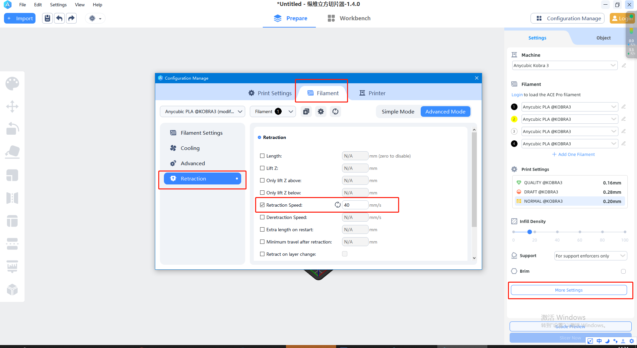Reset Retraction Speed value to default

tap(337, 205)
